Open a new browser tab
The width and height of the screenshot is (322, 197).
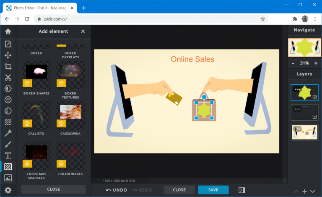[84, 8]
